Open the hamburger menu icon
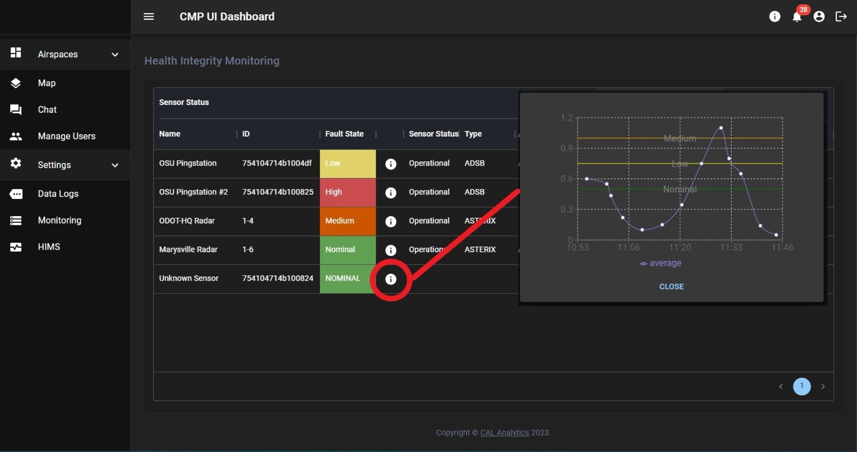 [x=149, y=16]
